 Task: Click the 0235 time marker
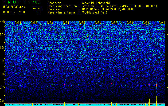click(x=82, y=23)
